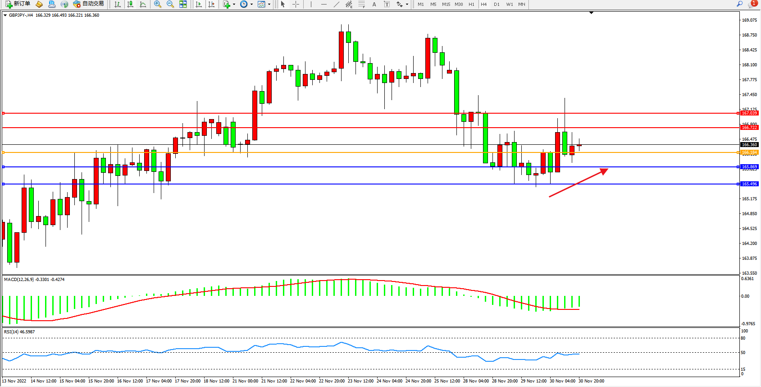Select the Fibonacci retracement tool

pos(361,4)
